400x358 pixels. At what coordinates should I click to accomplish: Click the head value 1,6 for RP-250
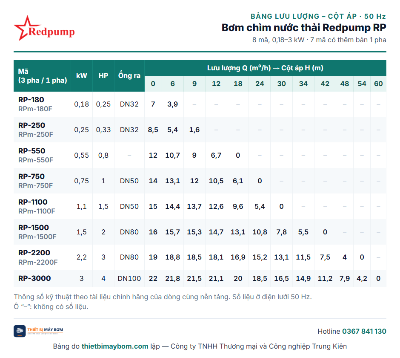pos(194,130)
